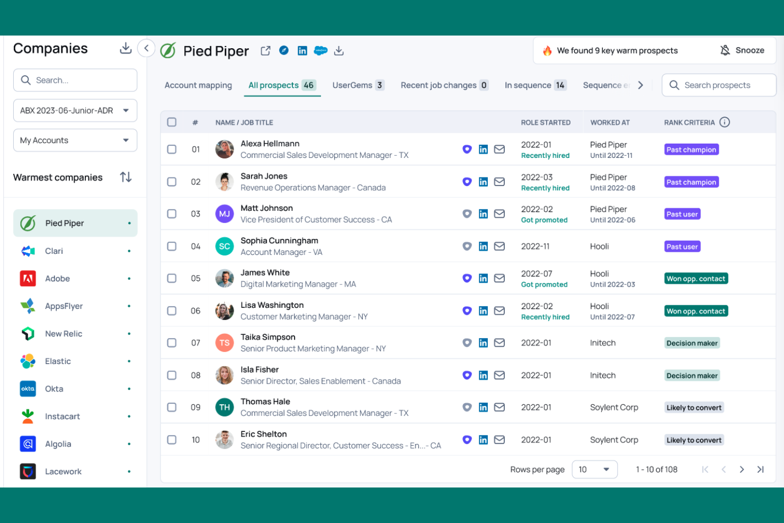The height and width of the screenshot is (523, 784).
Task: Open the UserGems tab
Action: click(358, 85)
